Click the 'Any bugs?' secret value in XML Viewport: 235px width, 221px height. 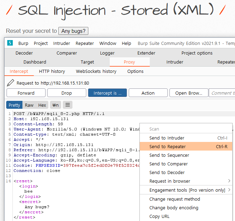point(37,207)
